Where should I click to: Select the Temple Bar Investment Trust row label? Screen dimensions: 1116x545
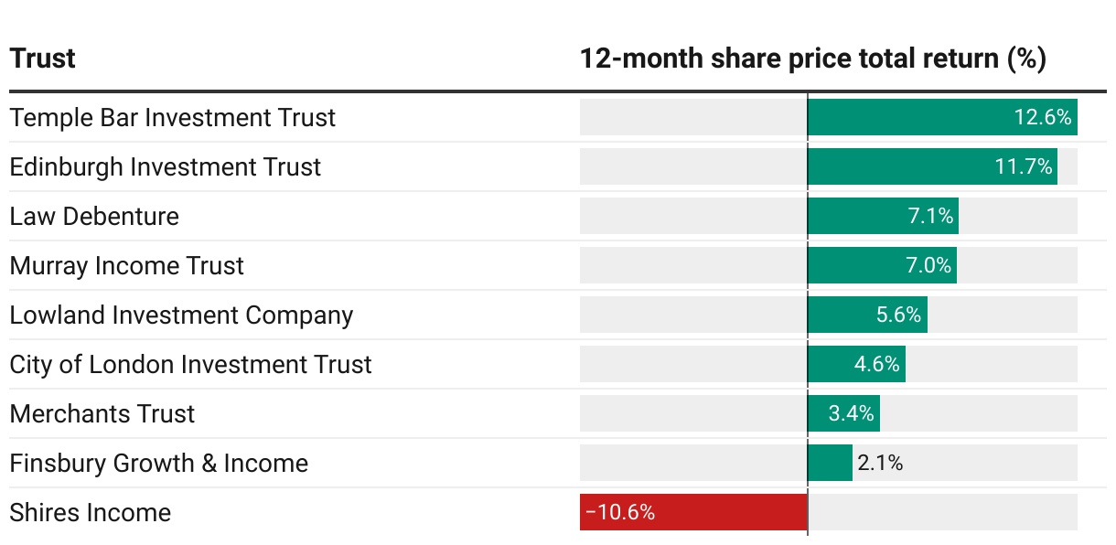tap(173, 118)
